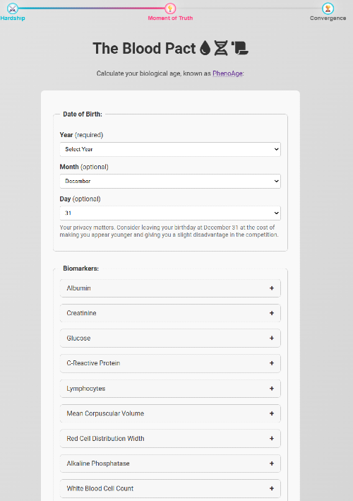
Task: Open the Month dropdown showing December
Action: point(170,181)
